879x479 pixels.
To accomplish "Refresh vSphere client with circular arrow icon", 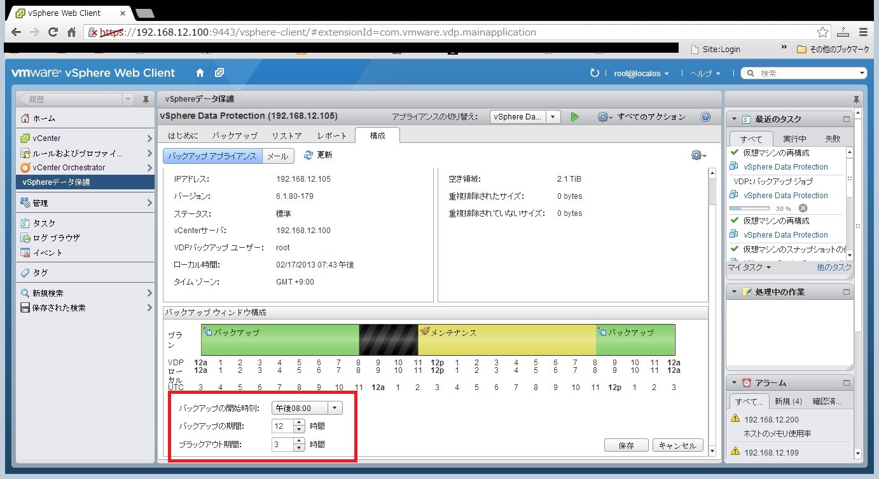I will (x=595, y=73).
